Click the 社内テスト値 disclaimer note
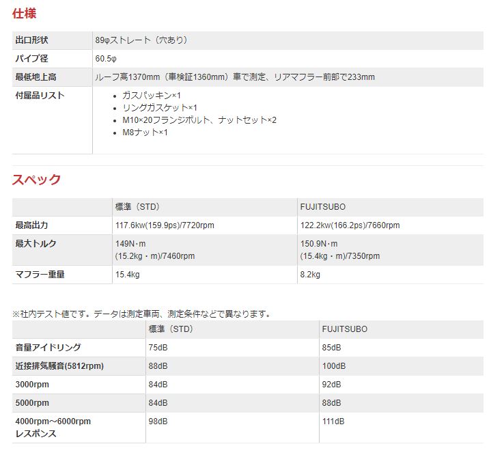Viewport: 504px width, 457px height. point(141,314)
